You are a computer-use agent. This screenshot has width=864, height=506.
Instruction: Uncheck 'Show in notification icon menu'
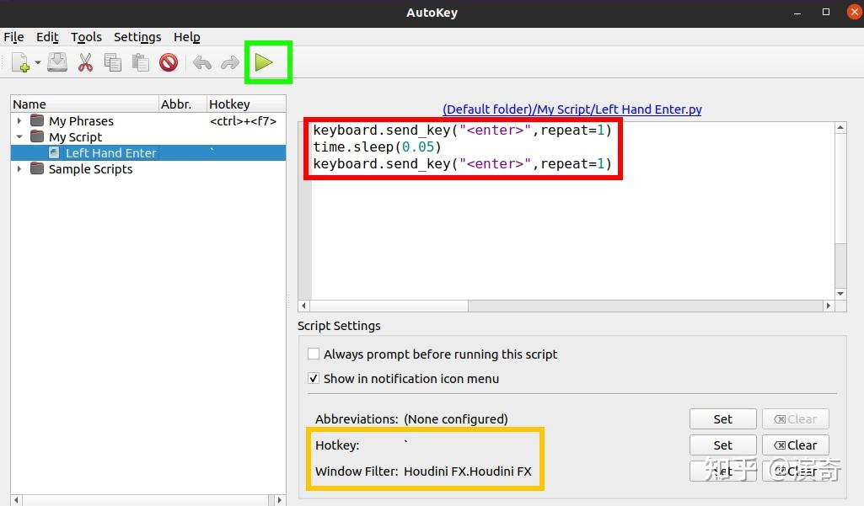(313, 378)
